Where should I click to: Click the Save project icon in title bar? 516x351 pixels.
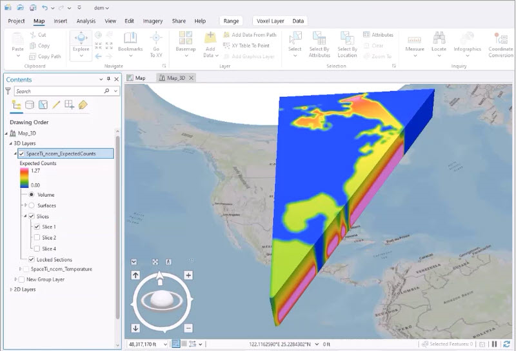tap(33, 8)
